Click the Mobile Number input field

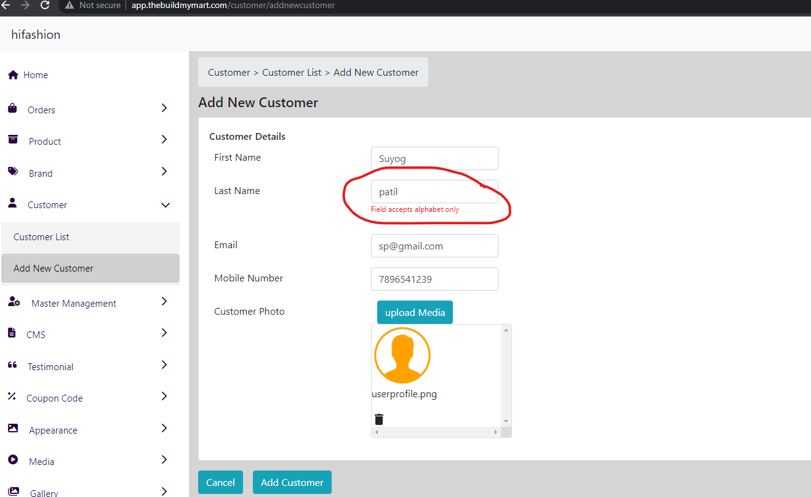pos(434,279)
